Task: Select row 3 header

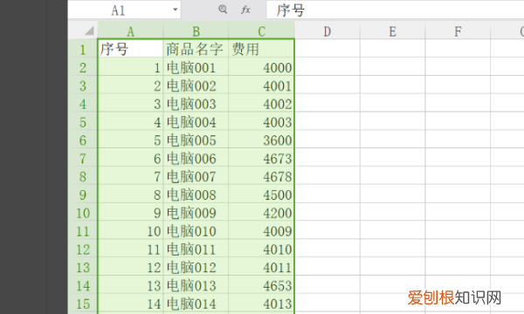Action: coord(83,85)
